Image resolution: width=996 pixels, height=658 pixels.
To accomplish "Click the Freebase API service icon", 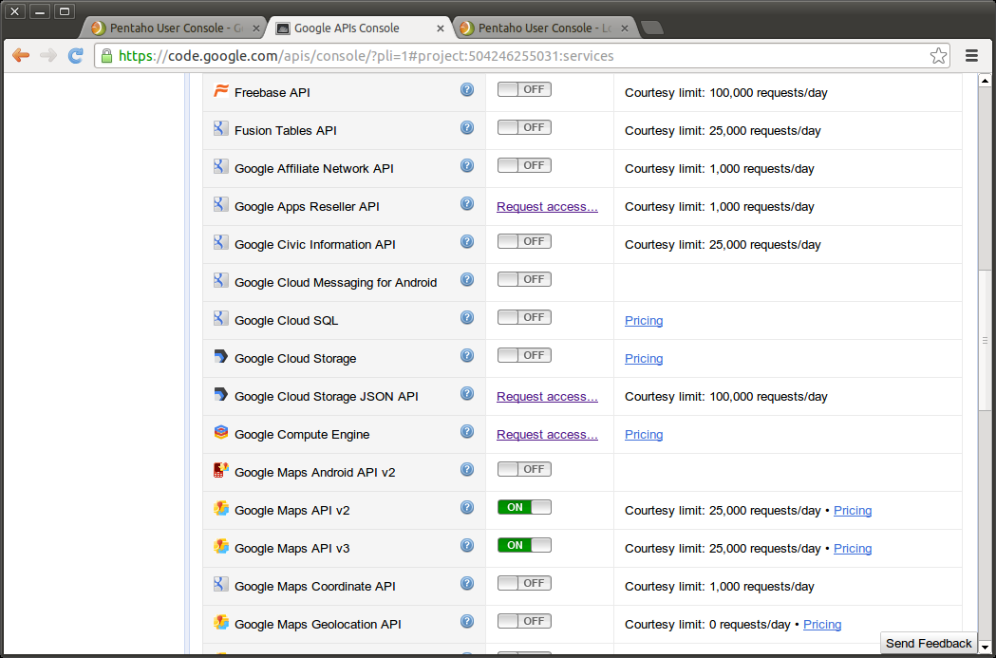I will pos(220,89).
